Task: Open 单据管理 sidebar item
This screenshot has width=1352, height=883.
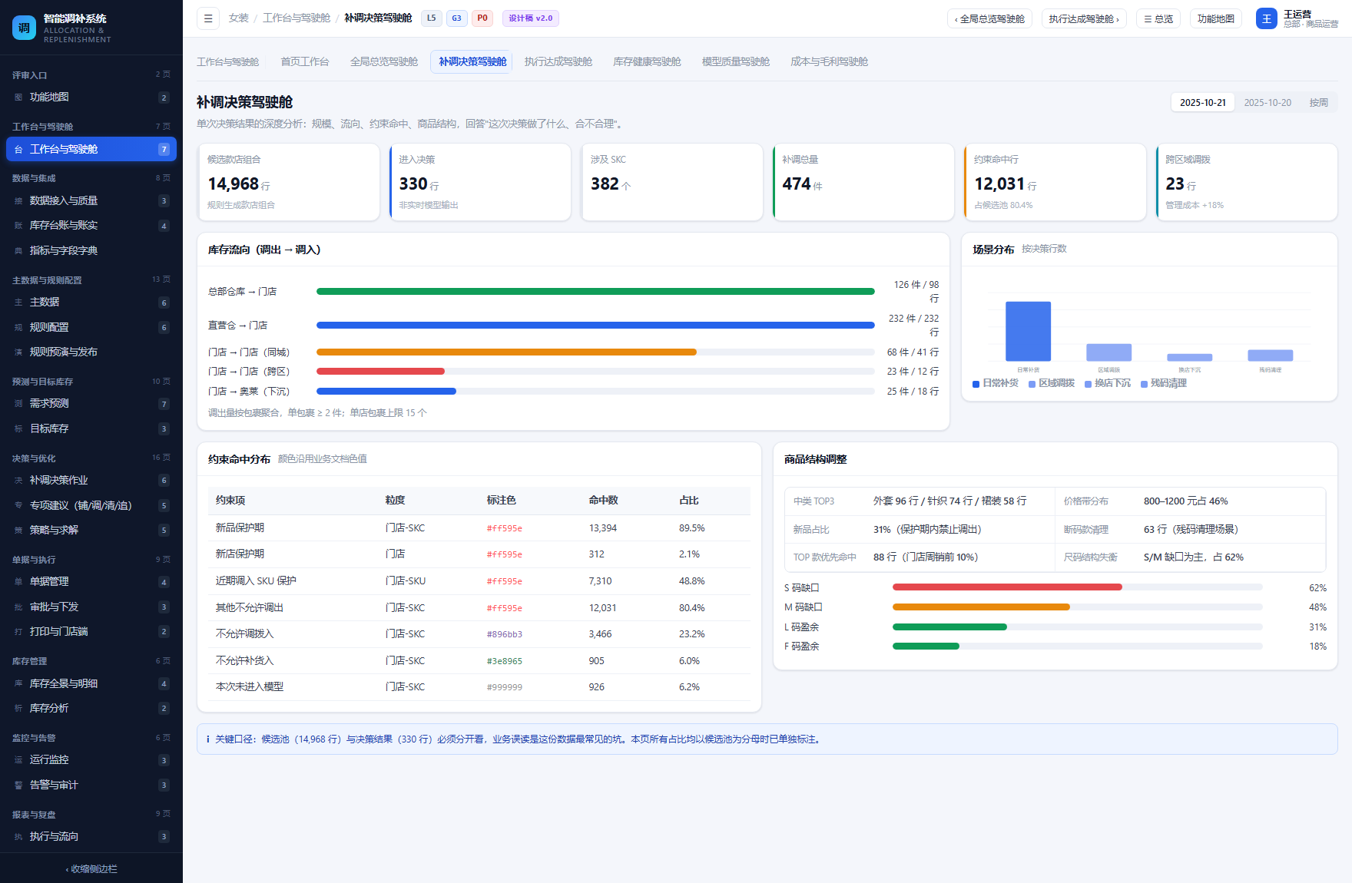Action: point(91,582)
